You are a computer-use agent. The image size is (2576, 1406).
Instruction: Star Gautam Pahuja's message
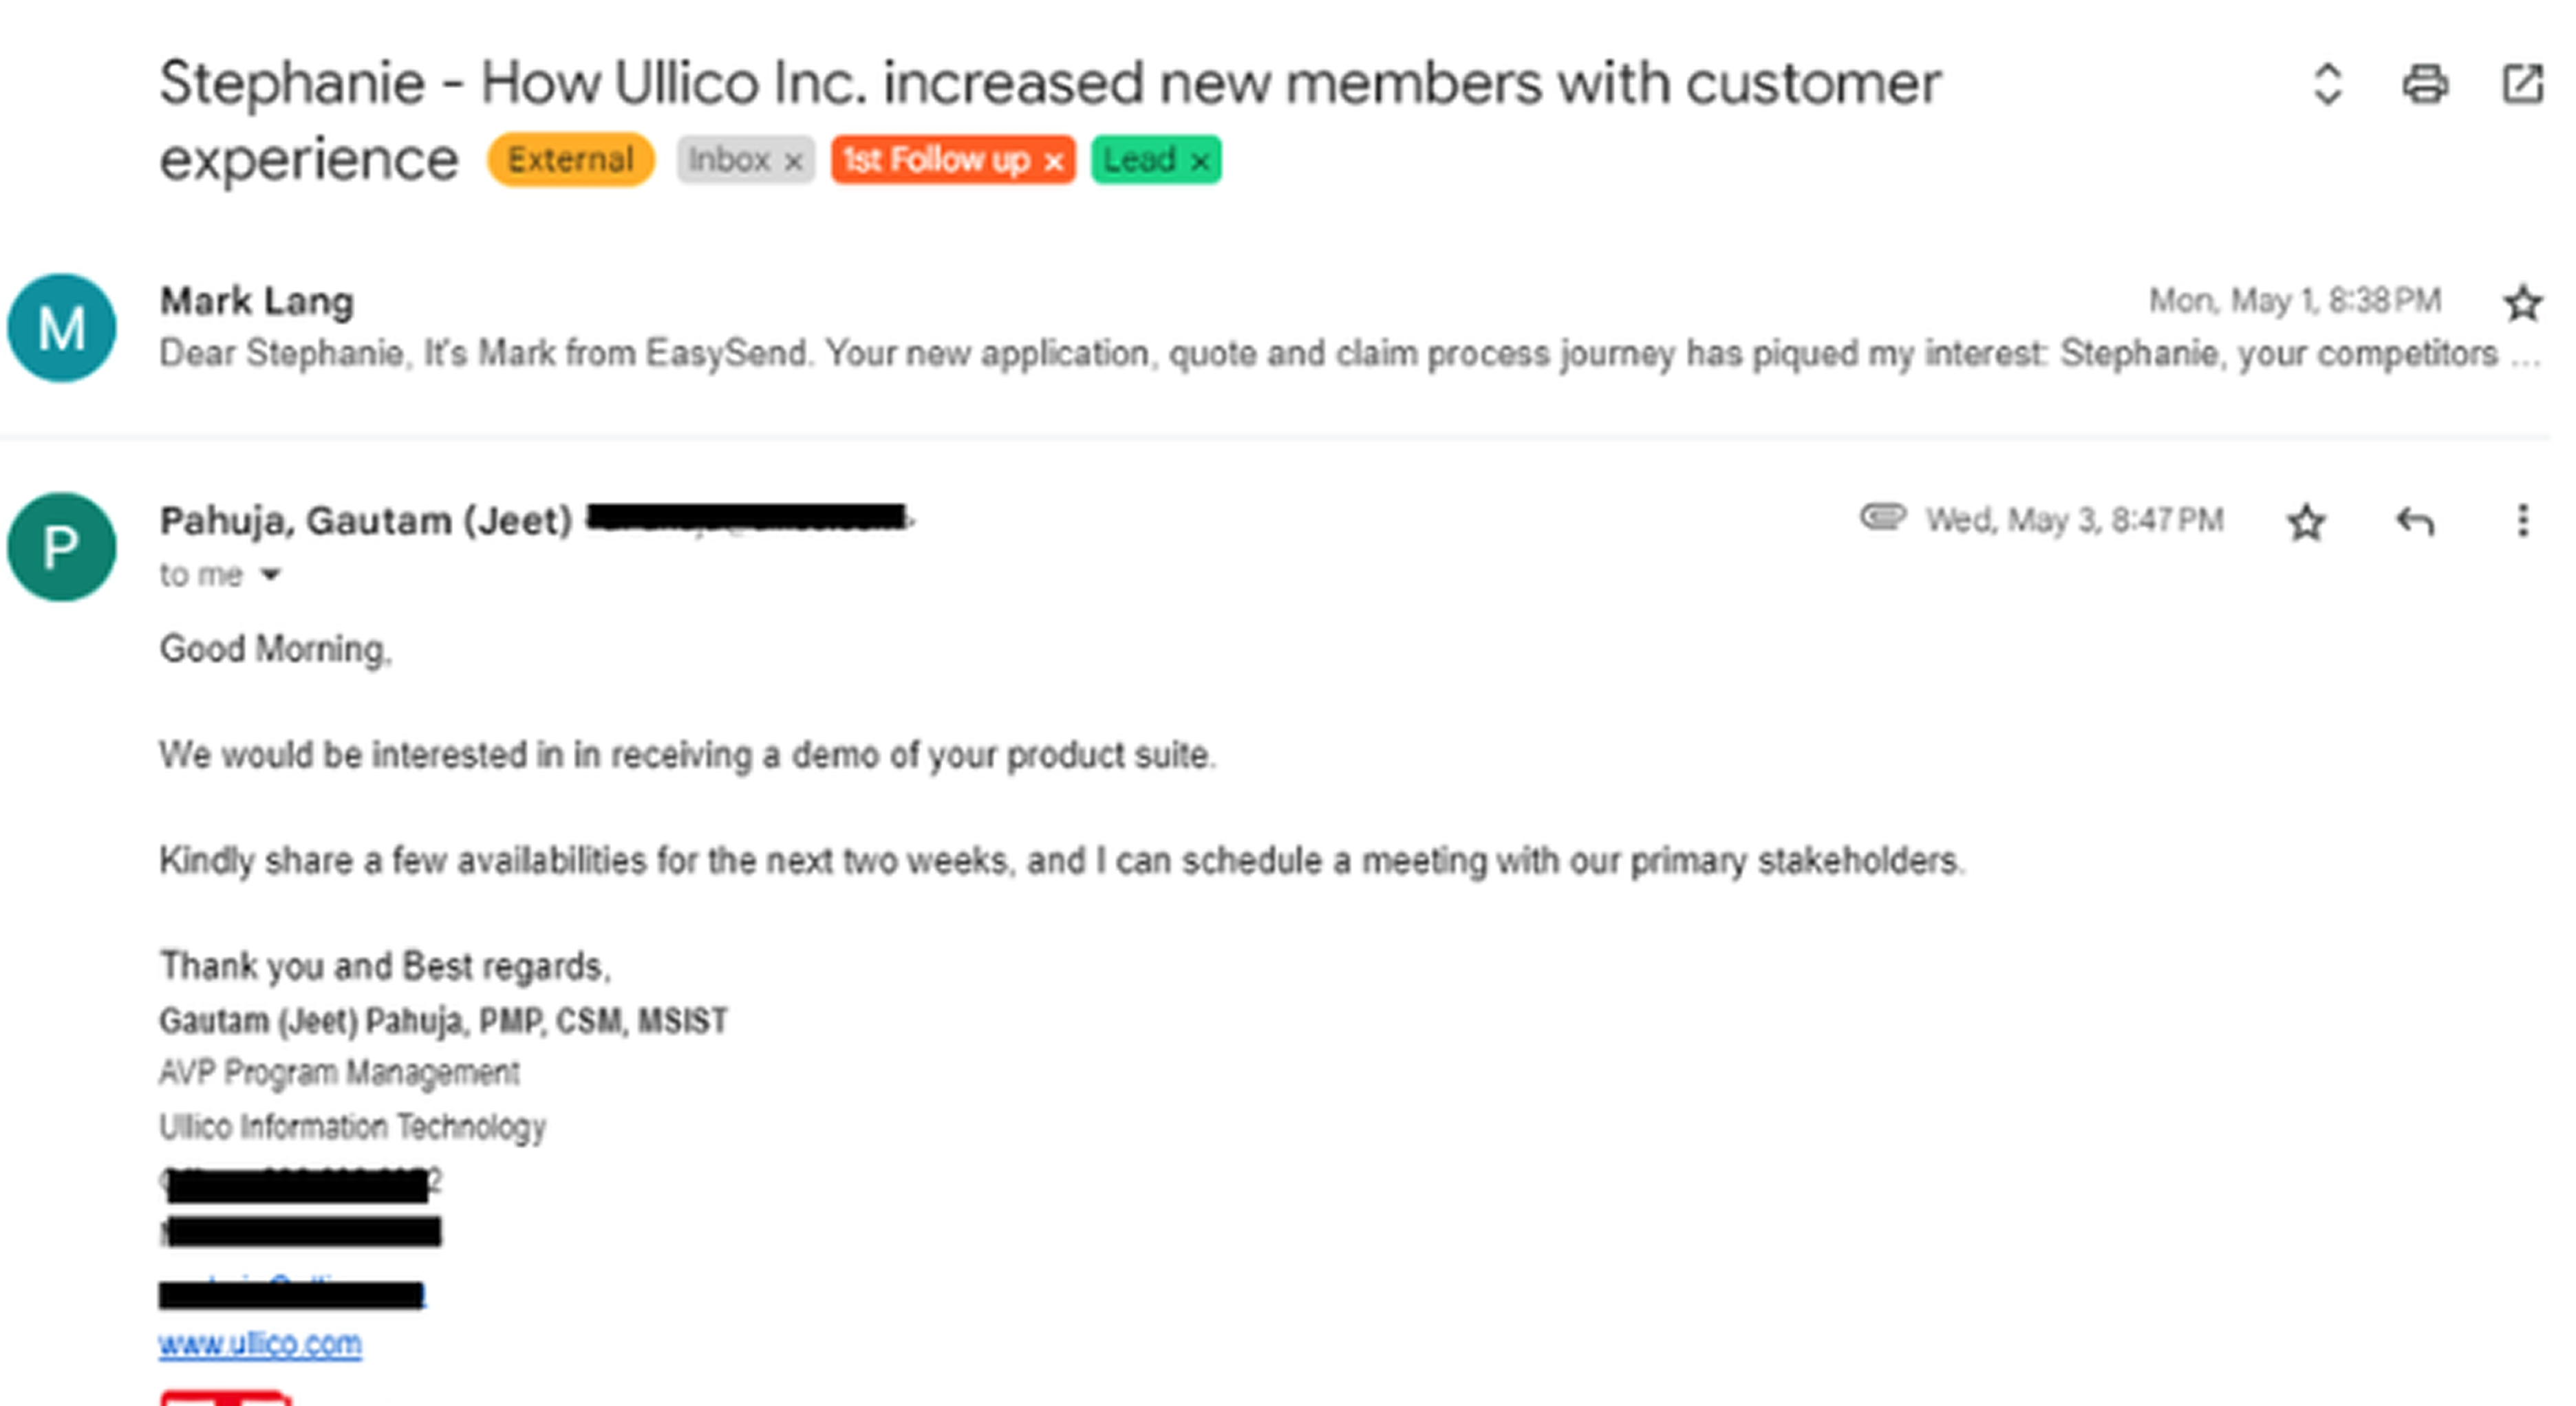coord(2306,522)
